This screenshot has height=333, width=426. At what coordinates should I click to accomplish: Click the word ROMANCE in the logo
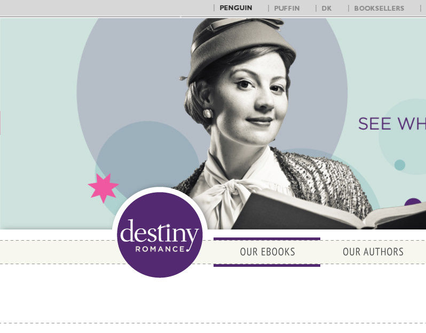160,249
